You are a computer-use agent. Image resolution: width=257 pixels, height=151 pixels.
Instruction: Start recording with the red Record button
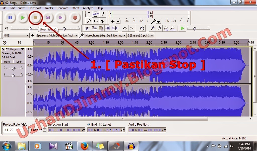(x=75, y=18)
